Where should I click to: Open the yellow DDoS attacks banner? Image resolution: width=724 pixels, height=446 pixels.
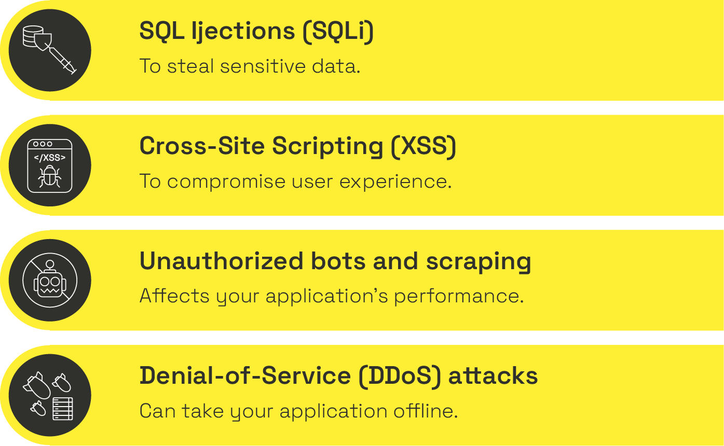(x=362, y=395)
